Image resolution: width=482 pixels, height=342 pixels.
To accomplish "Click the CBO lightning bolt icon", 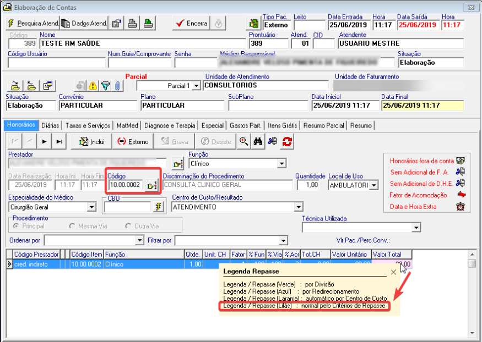I will (x=158, y=207).
